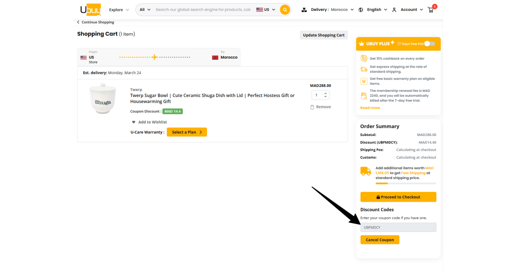Click the membership renewal fee icon

pos(364,96)
